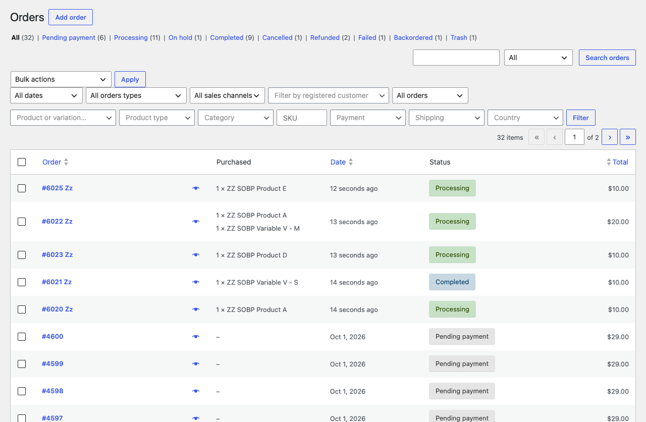Open the All orders types dropdown
This screenshot has width=646, height=422.
tap(136, 95)
